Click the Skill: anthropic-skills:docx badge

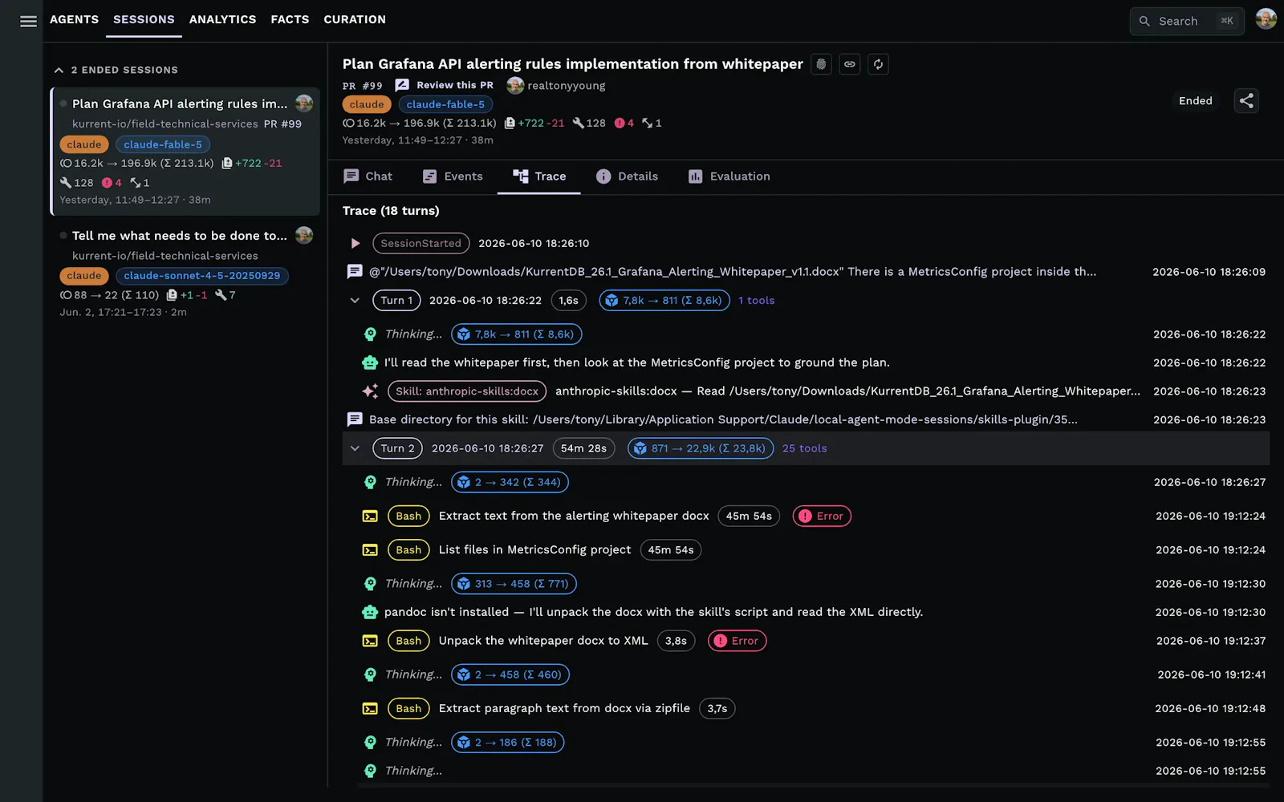(466, 391)
